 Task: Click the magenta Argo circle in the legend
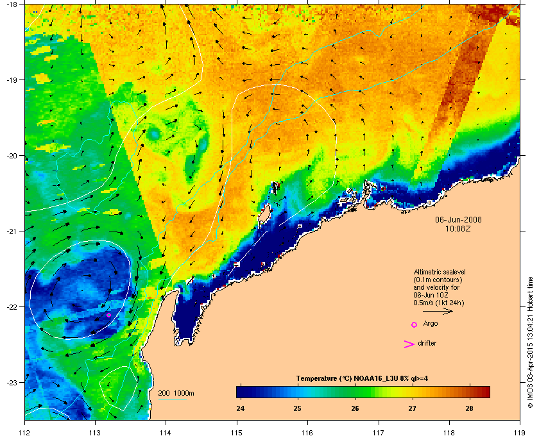click(x=415, y=324)
